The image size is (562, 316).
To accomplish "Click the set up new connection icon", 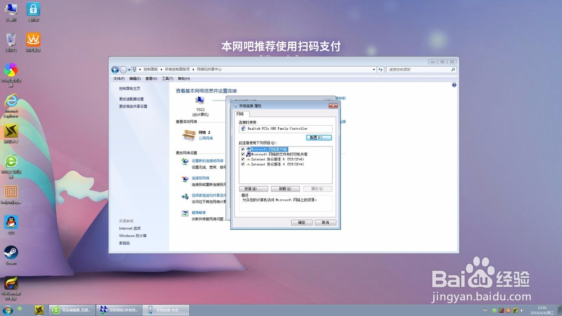I will pyautogui.click(x=185, y=162).
